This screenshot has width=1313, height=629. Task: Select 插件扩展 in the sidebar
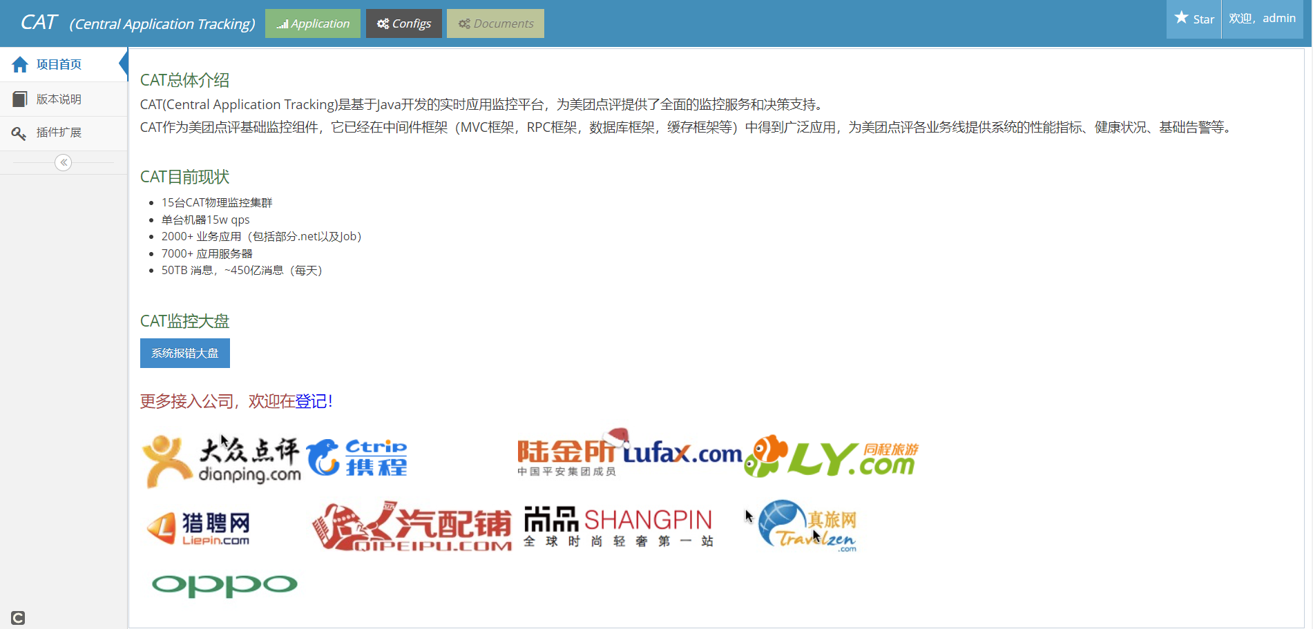click(64, 133)
